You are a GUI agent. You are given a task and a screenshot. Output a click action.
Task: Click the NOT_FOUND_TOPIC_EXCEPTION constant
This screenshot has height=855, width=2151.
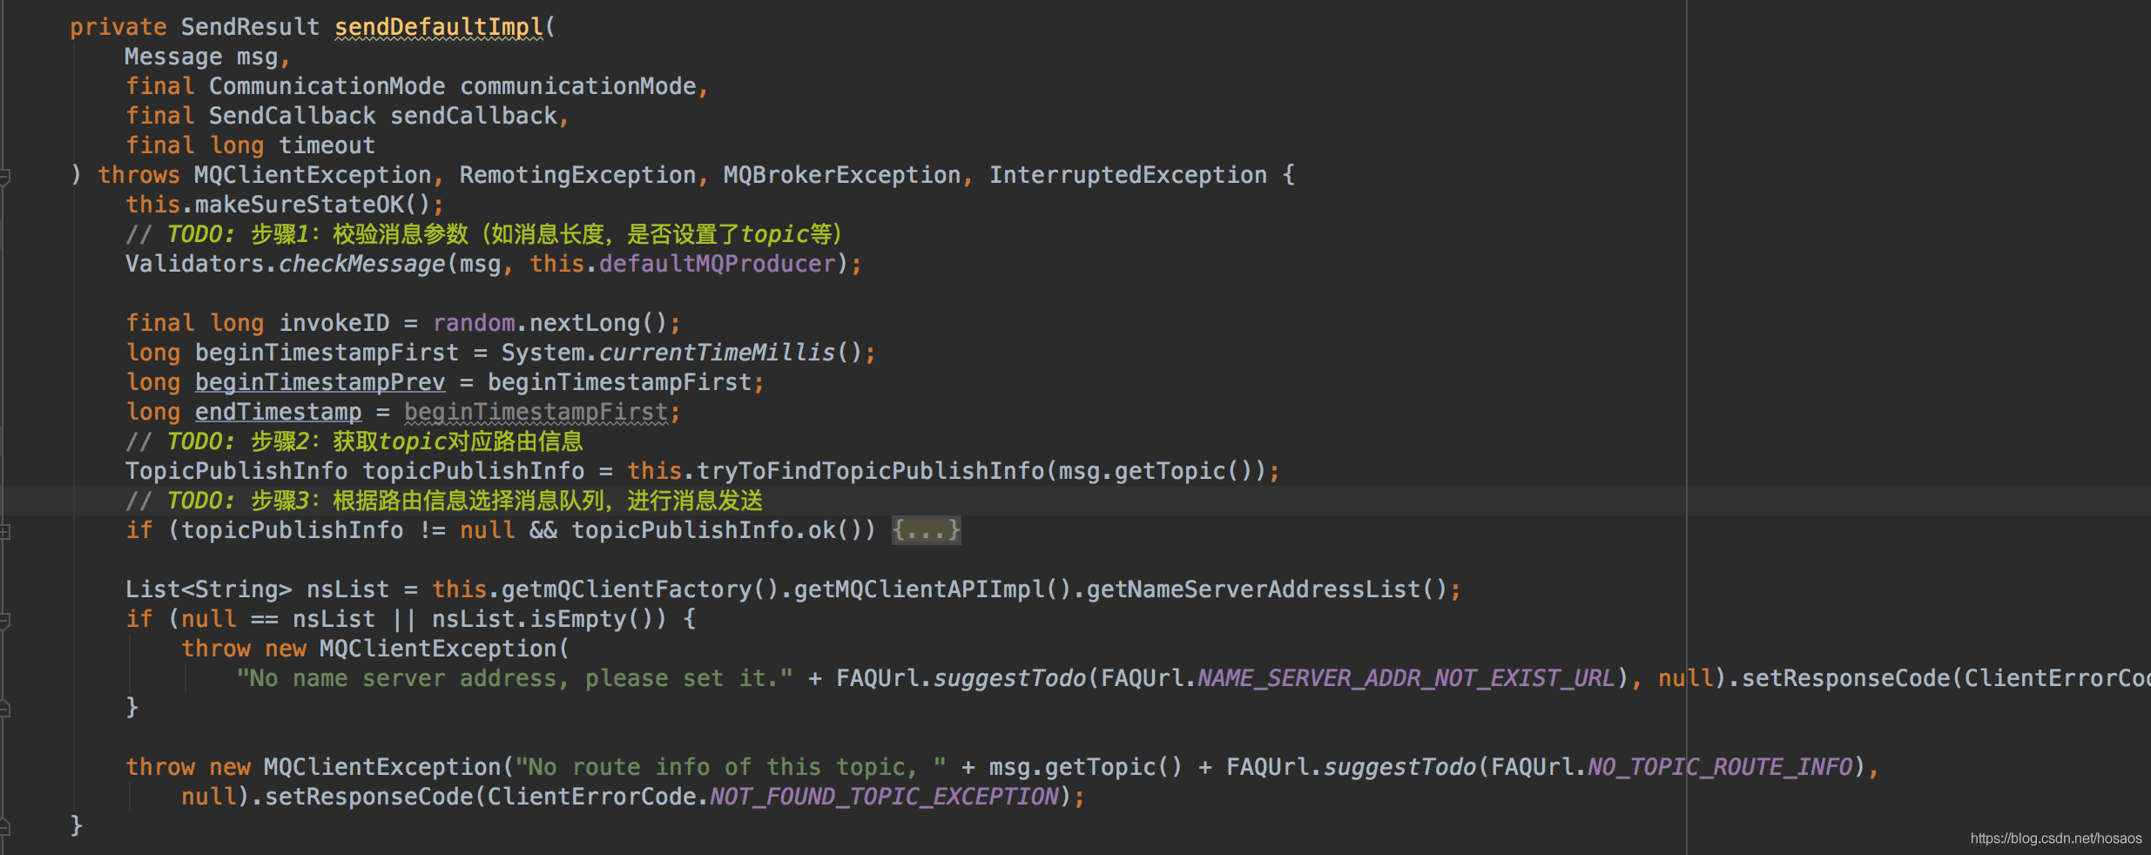point(884,798)
